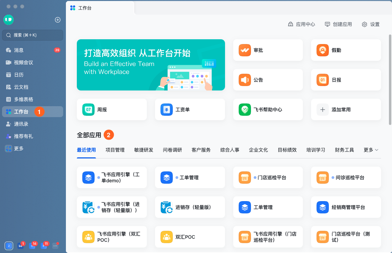Click the bottom-bar workspace icon labeled 2

point(9,246)
